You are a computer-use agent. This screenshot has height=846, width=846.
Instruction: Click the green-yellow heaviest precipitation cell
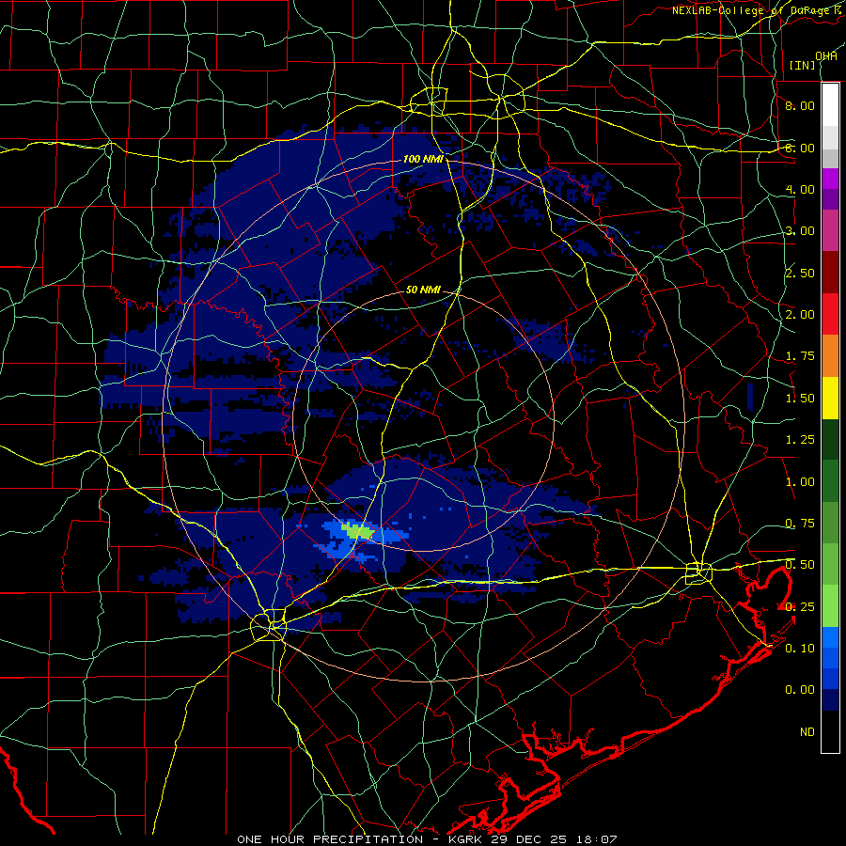click(x=358, y=531)
